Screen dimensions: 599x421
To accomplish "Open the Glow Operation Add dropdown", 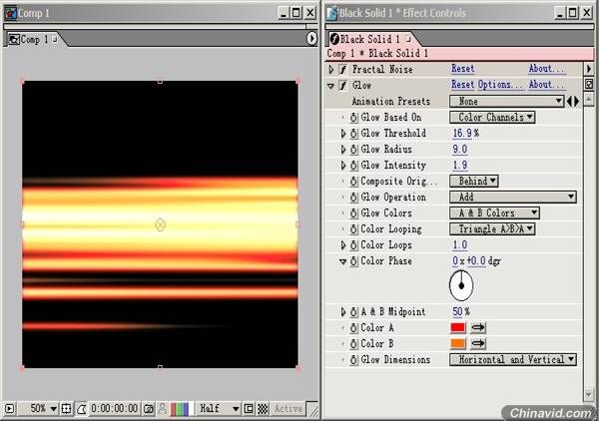I will click(513, 197).
